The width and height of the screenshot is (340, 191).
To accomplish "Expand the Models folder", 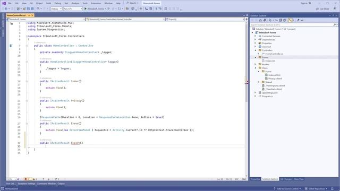I will (x=255, y=64).
